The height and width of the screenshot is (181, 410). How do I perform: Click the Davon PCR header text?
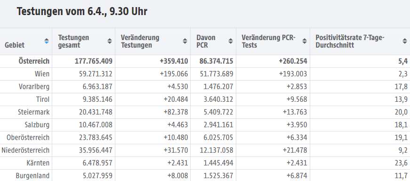click(x=206, y=41)
